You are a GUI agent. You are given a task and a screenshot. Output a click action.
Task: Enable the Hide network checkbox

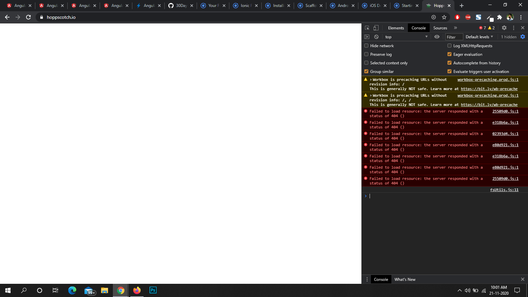(366, 46)
